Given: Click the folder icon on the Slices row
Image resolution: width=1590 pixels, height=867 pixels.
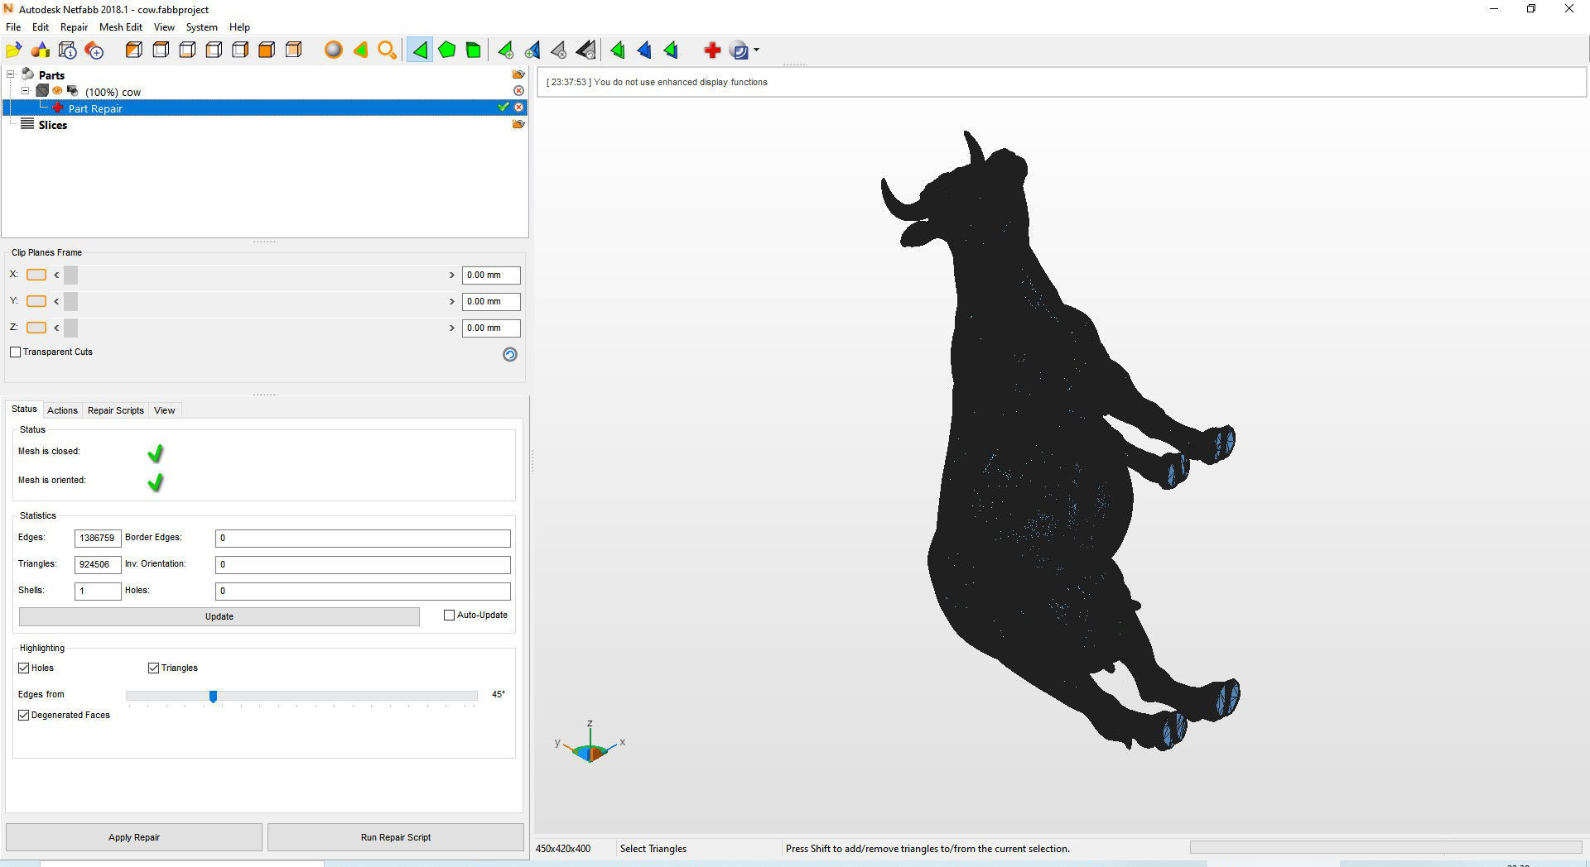Looking at the screenshot, I should [x=518, y=124].
